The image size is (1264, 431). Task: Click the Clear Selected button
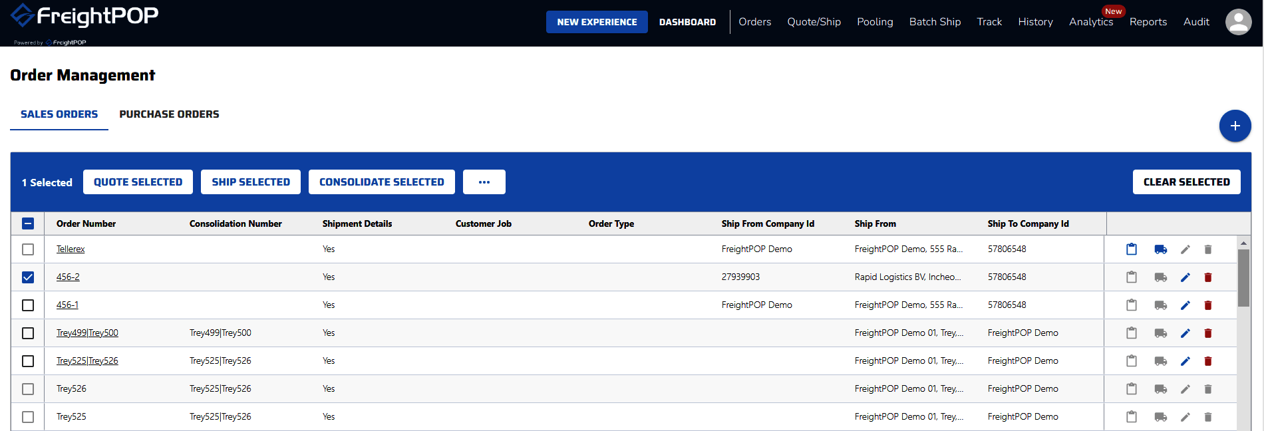1186,182
